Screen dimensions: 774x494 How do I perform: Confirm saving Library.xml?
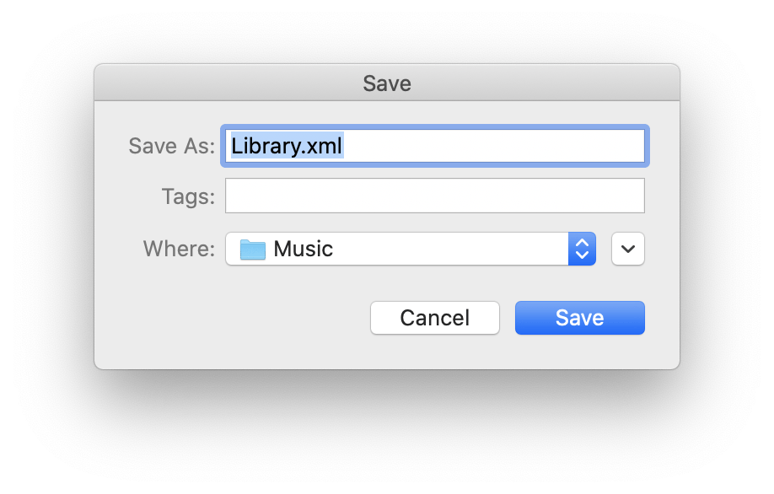pos(579,318)
